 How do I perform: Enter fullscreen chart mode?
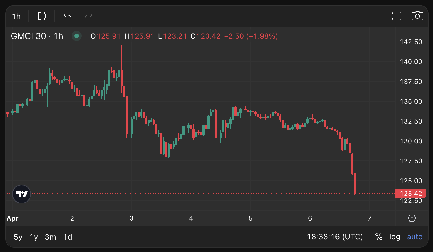point(397,16)
